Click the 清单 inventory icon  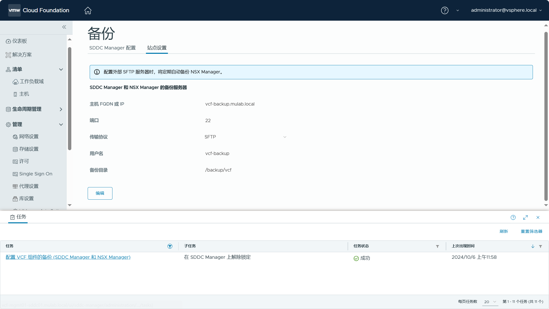pos(8,70)
